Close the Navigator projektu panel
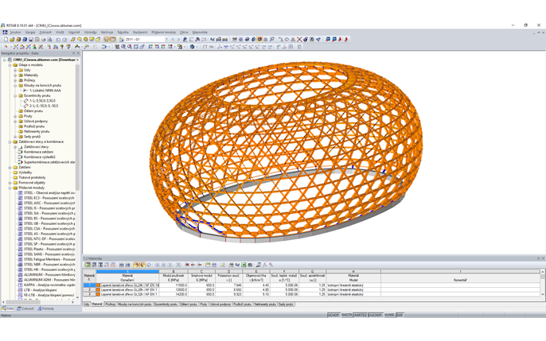Image resolution: width=546 pixels, height=341 pixels. coord(78,53)
